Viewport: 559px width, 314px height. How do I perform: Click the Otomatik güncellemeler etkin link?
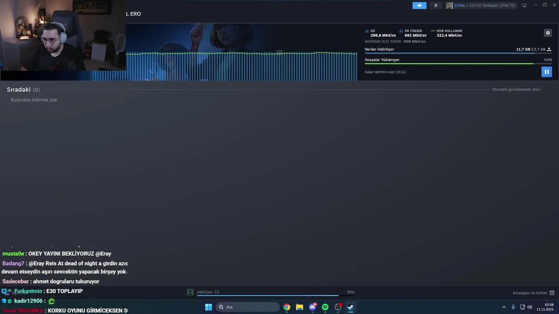[x=516, y=89]
